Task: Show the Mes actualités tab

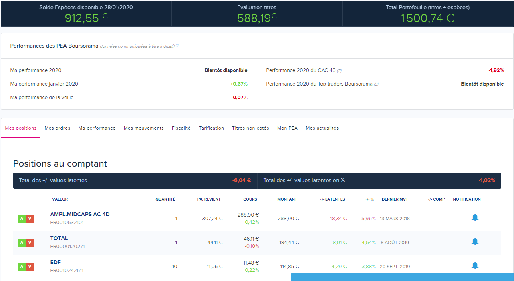Action: coord(322,128)
